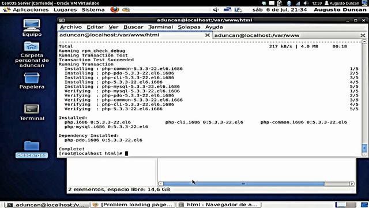Close the /var/www terminal tab
The width and height of the screenshot is (369, 208).
pos(363,35)
